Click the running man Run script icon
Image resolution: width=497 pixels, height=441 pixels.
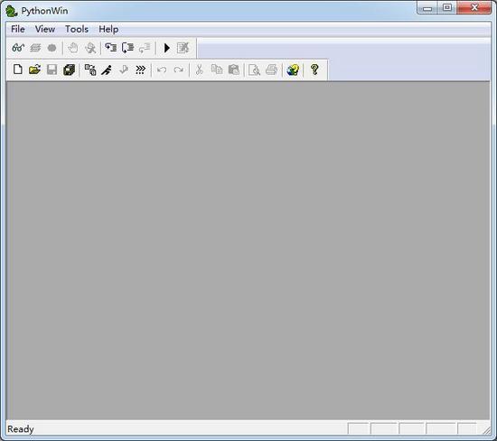tap(107, 70)
